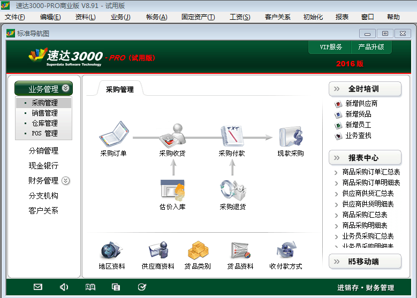Click the icon beside 新增员工
Screen dimensions: 417x298
pyautogui.click(x=338, y=125)
